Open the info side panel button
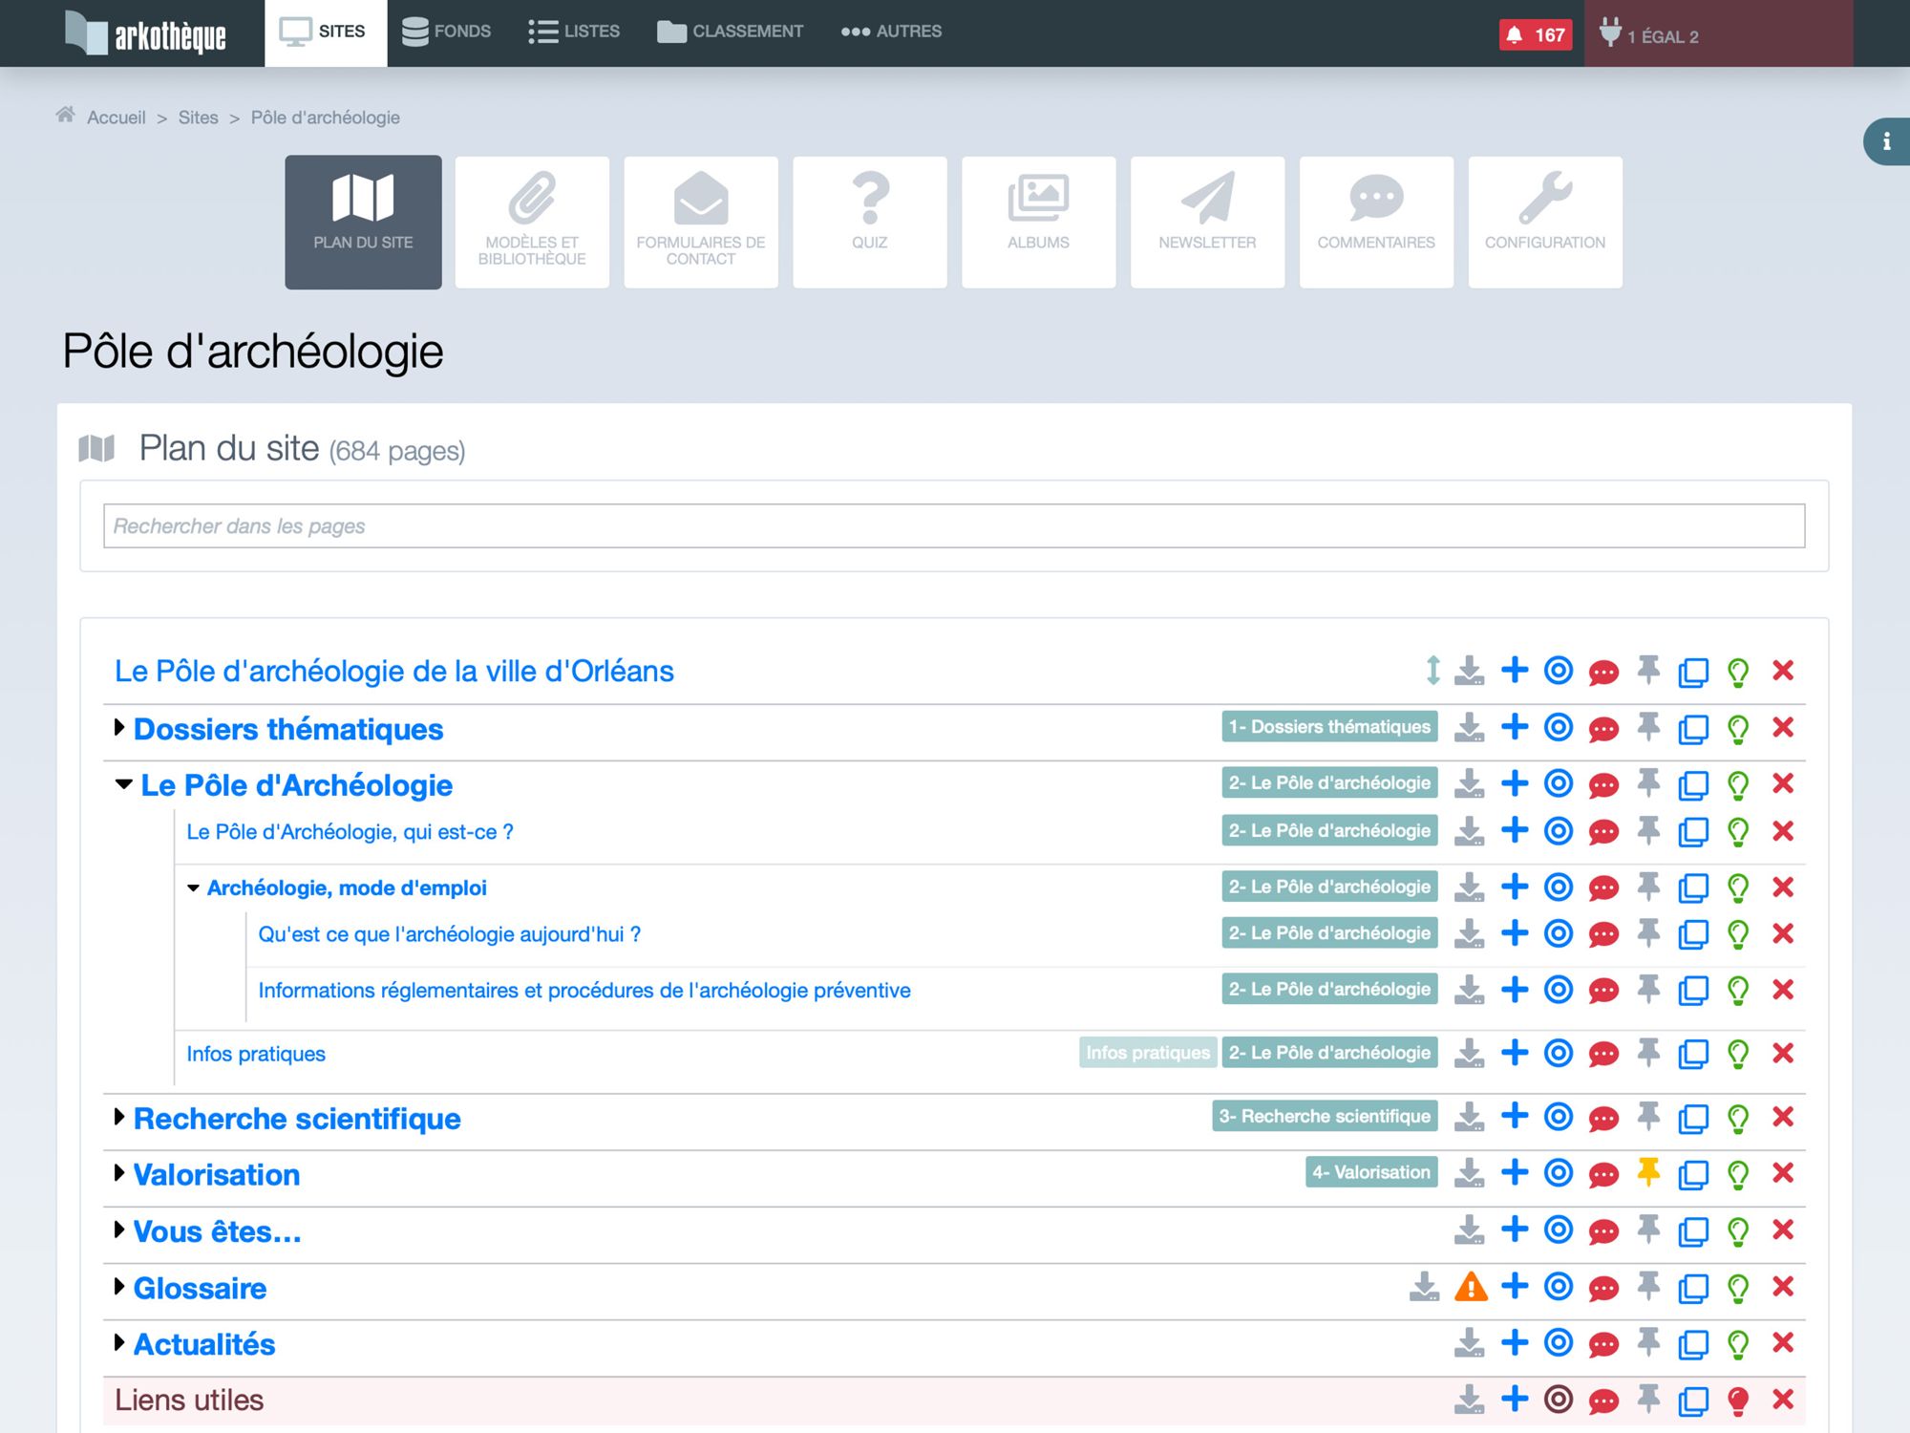The width and height of the screenshot is (1910, 1433). click(x=1886, y=142)
